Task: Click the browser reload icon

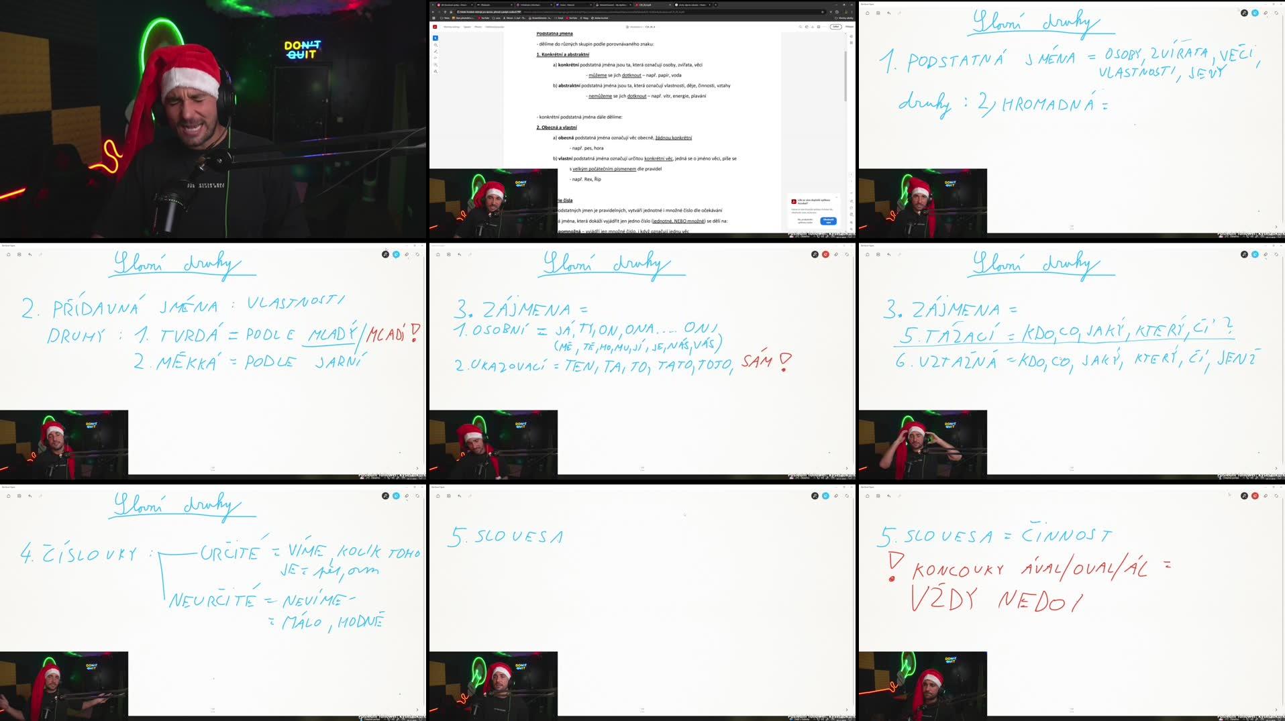Action: (445, 11)
